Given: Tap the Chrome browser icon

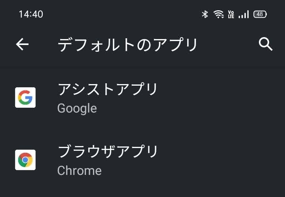Looking at the screenshot, I should point(25,160).
